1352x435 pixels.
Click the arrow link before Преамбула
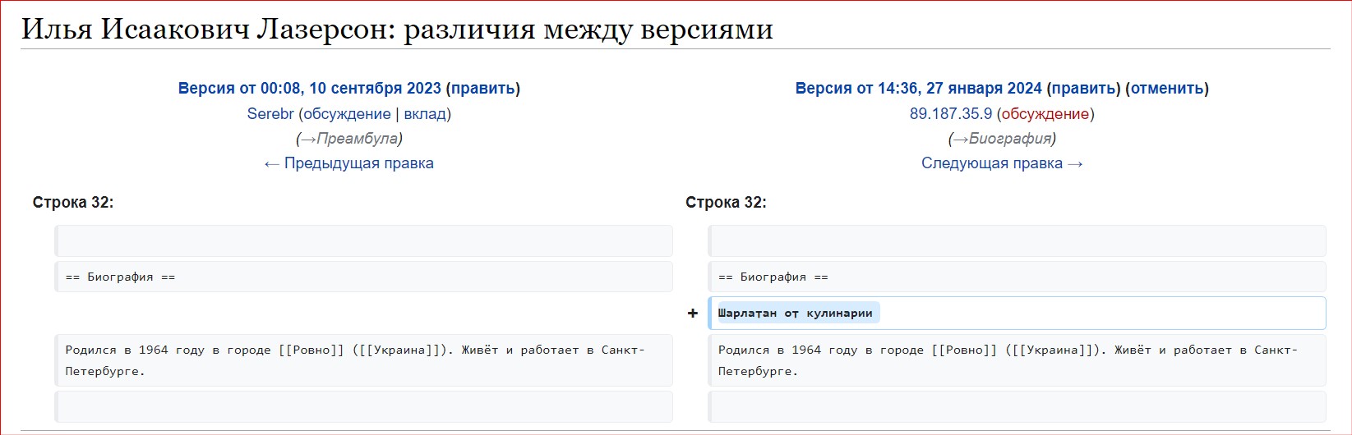308,139
